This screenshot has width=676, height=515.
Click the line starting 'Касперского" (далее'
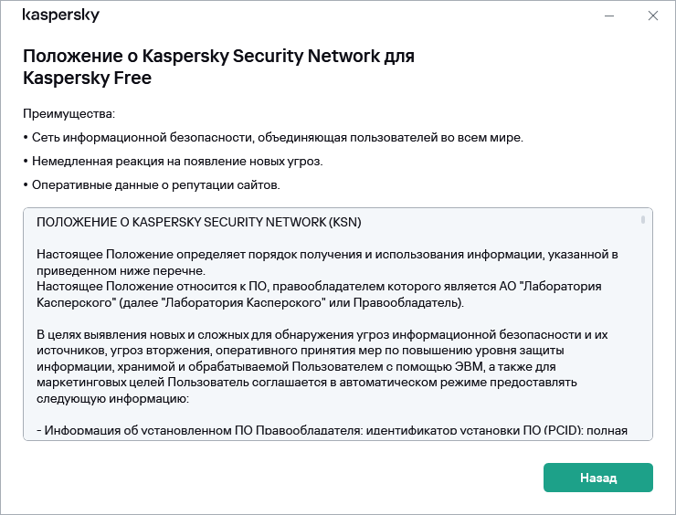click(250, 302)
